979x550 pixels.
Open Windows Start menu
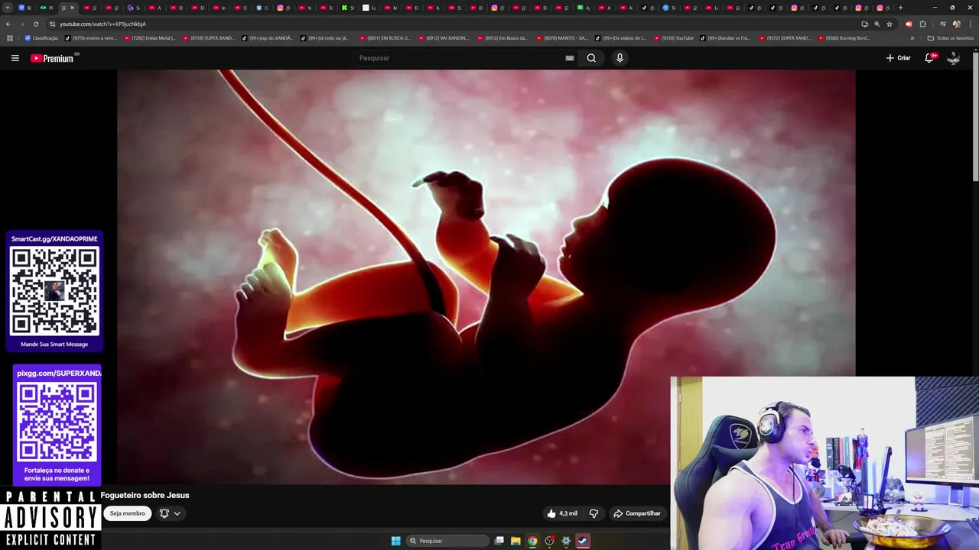[x=395, y=541]
